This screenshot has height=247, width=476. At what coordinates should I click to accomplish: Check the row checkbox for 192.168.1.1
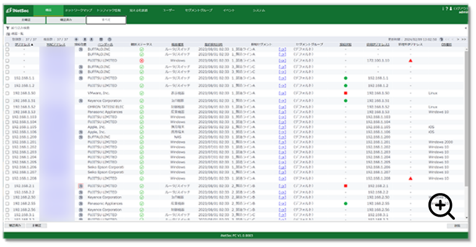coord(7,78)
